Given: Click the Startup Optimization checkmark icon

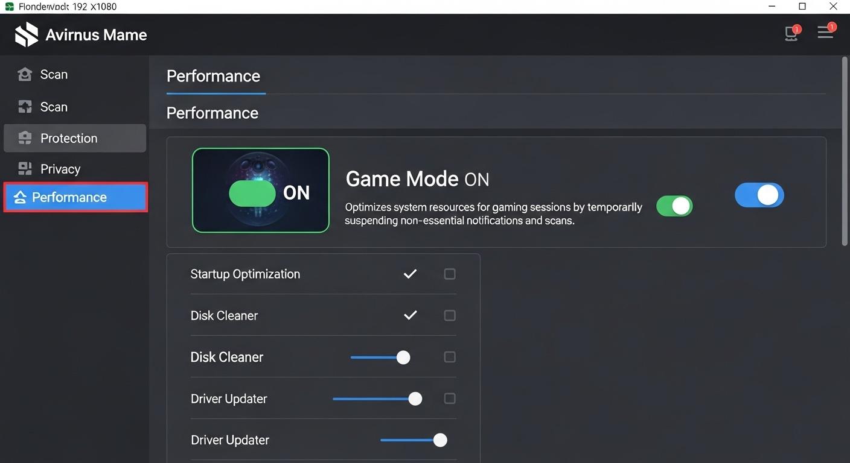Looking at the screenshot, I should 410,274.
